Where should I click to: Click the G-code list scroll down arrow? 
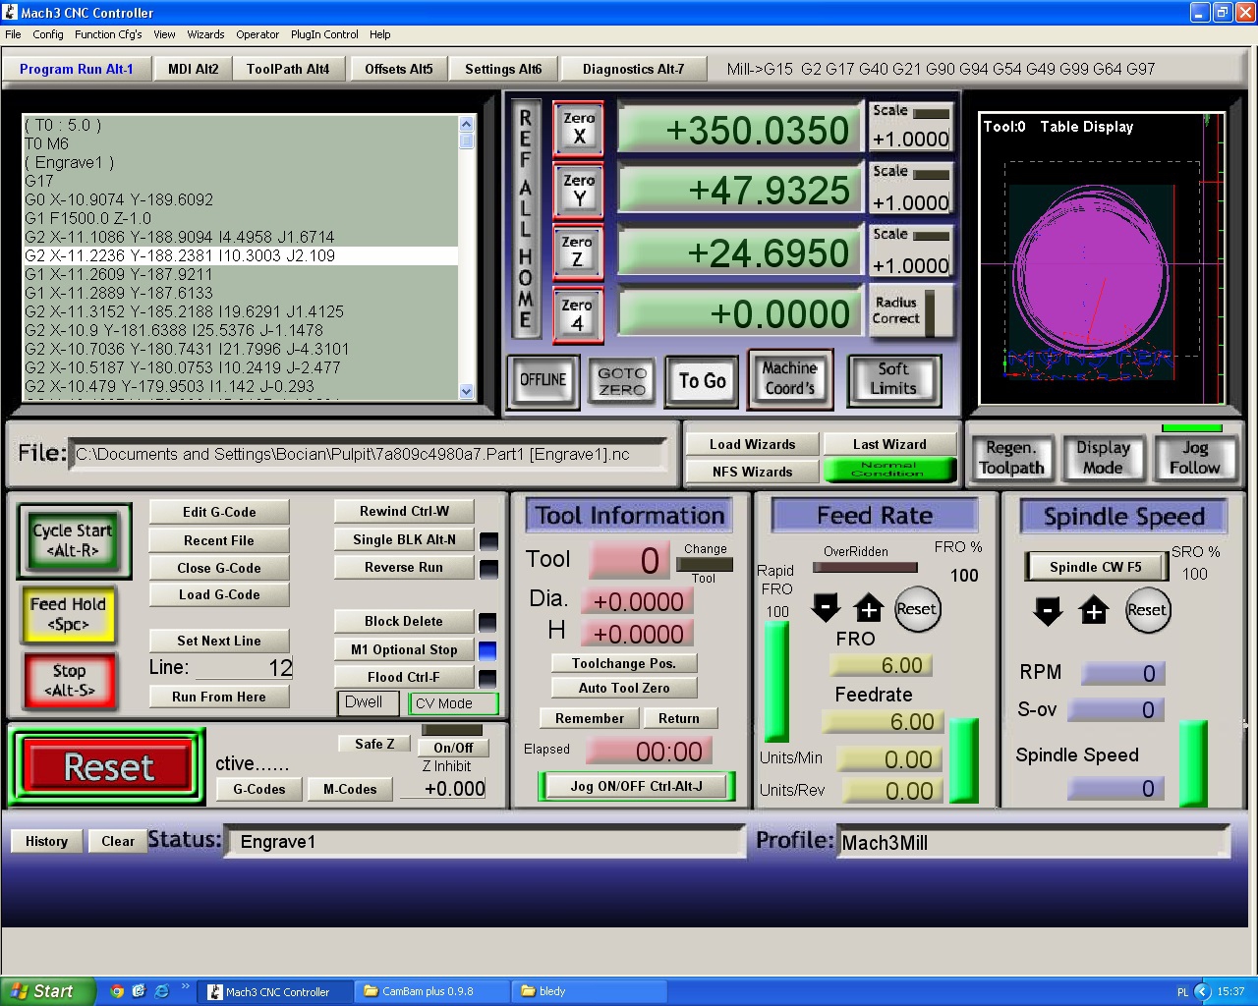[466, 391]
